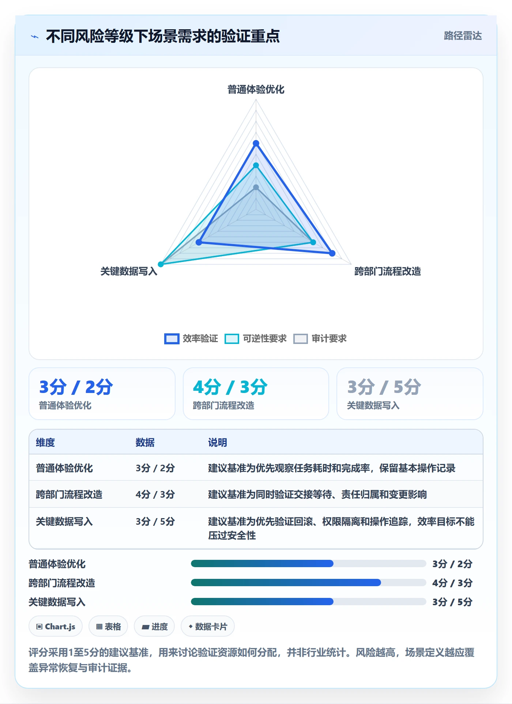Toggle the 可逆性要求 legend item
Viewport: 512px width, 704px height.
[x=256, y=338]
